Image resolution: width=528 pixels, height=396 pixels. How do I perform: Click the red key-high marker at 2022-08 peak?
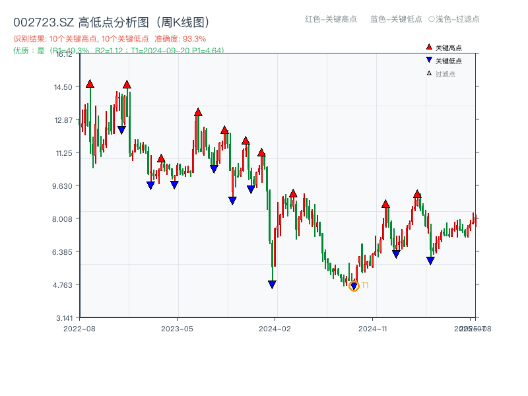[90, 82]
